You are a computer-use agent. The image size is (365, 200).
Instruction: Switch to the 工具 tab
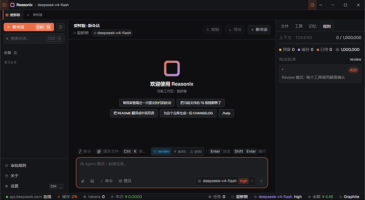[298, 26]
